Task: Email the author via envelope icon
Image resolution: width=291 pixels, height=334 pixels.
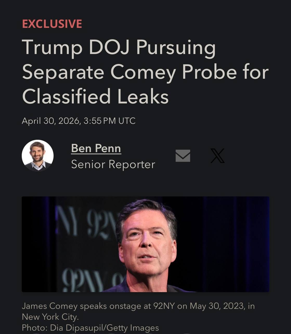Action: pos(183,156)
